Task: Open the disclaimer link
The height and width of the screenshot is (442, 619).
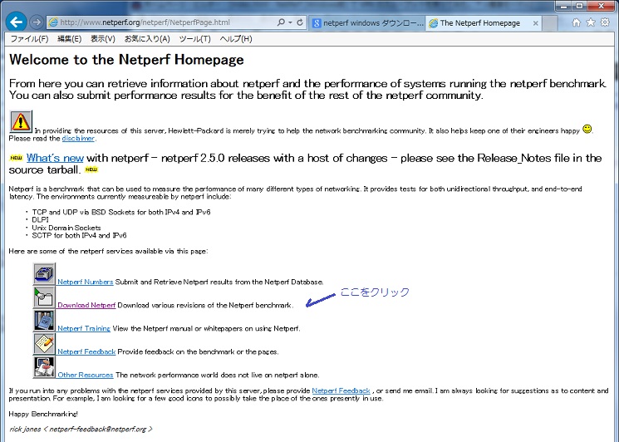Action: [x=78, y=138]
